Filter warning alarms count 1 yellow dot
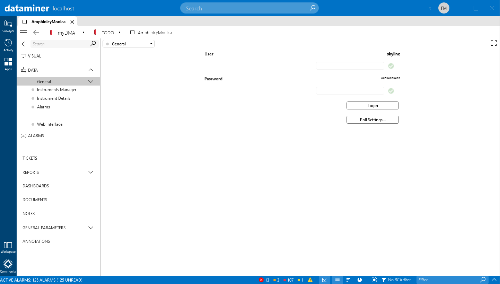 point(300,280)
